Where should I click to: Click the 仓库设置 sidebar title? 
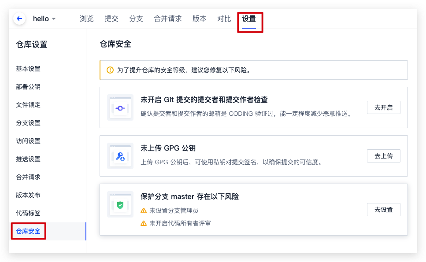point(32,44)
